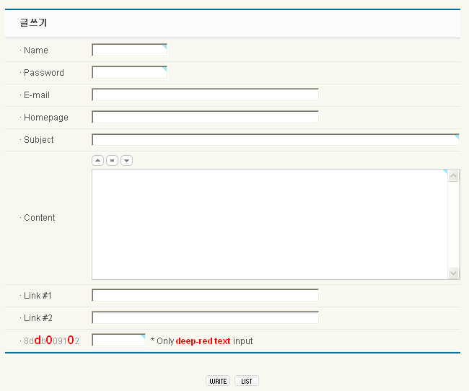Click the reset content box size icon
The image size is (469, 391).
point(112,160)
